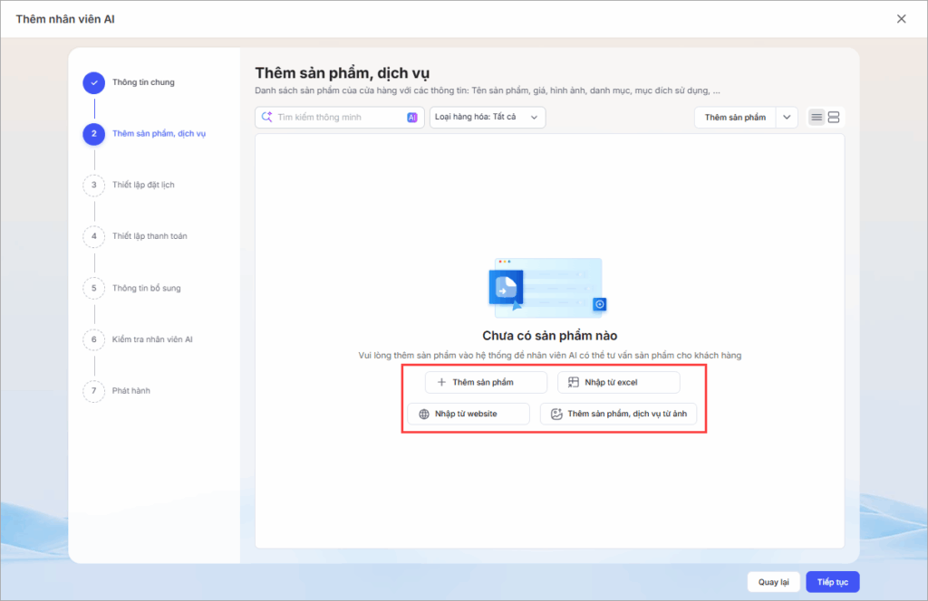Screen dimensions: 928x601
Task: Click the top-right Thêm sản phẩm button
Action: (735, 118)
